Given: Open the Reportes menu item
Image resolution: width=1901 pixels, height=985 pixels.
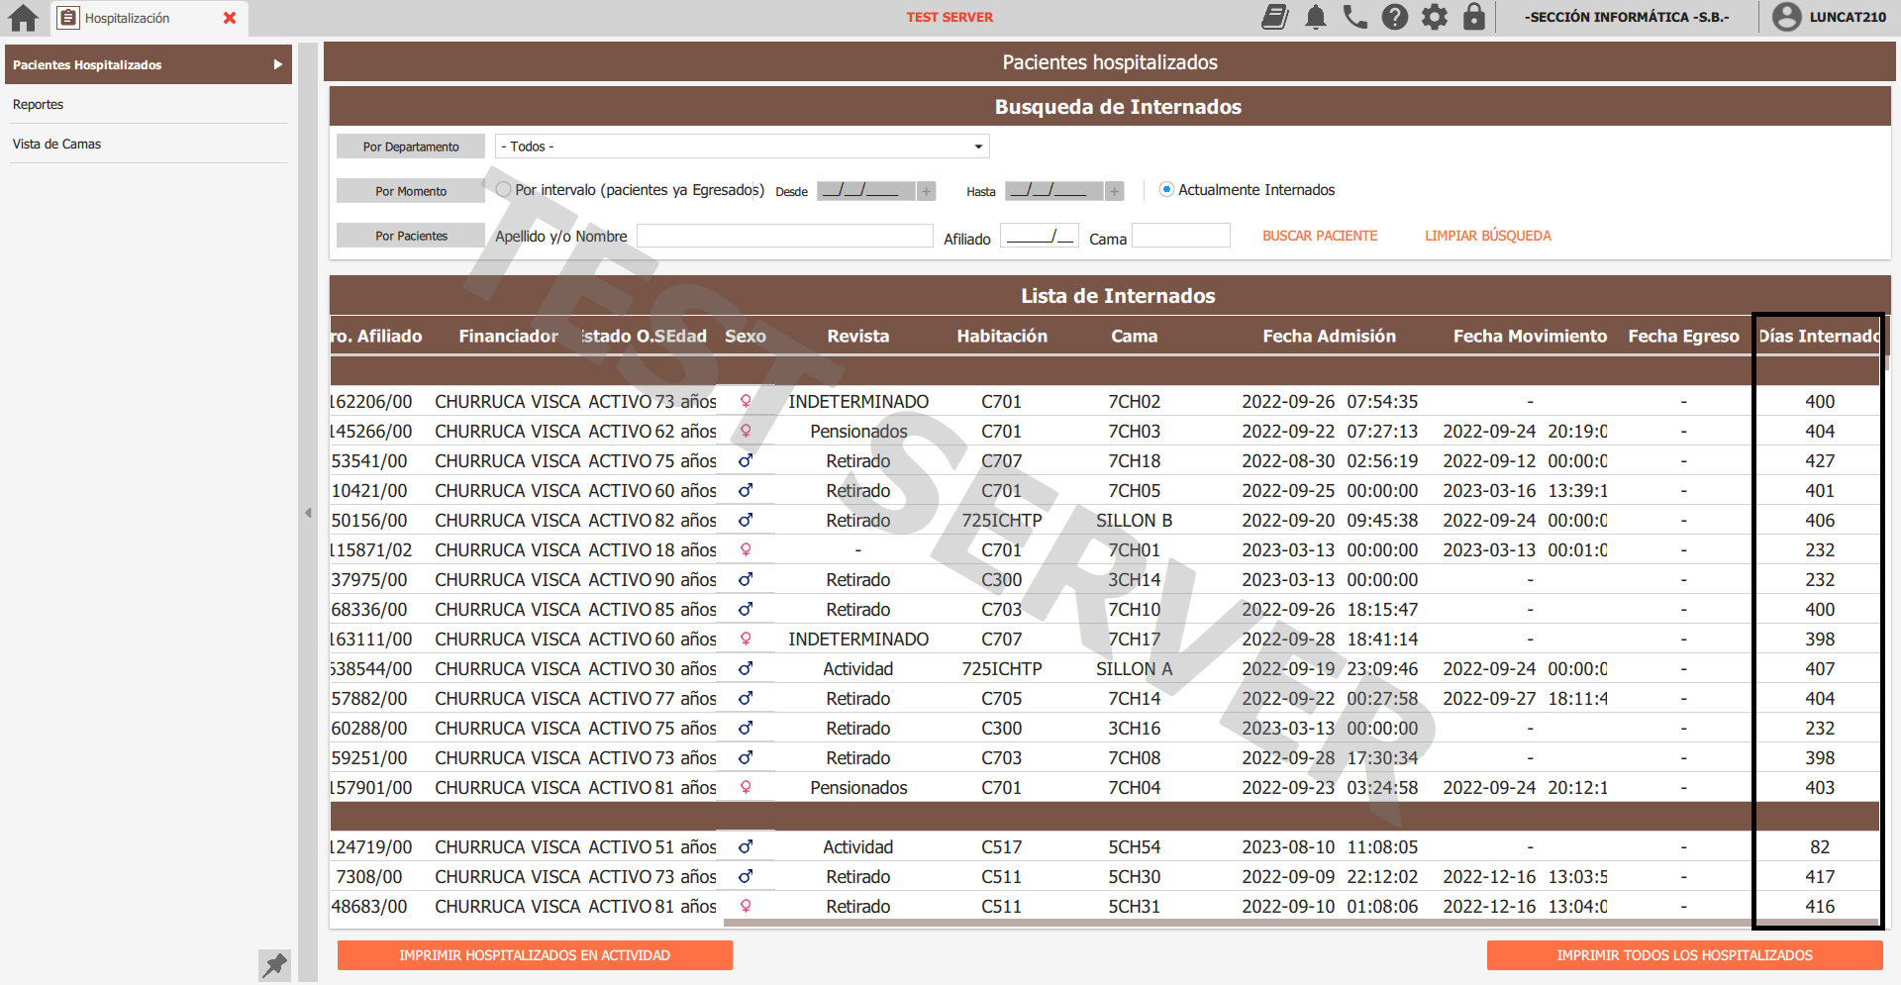Looking at the screenshot, I should tap(38, 104).
